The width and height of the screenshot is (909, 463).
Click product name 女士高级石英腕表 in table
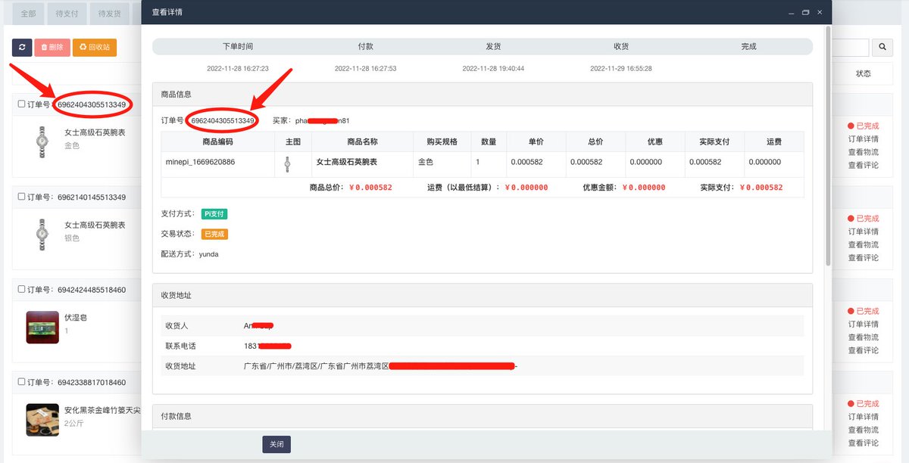347,162
